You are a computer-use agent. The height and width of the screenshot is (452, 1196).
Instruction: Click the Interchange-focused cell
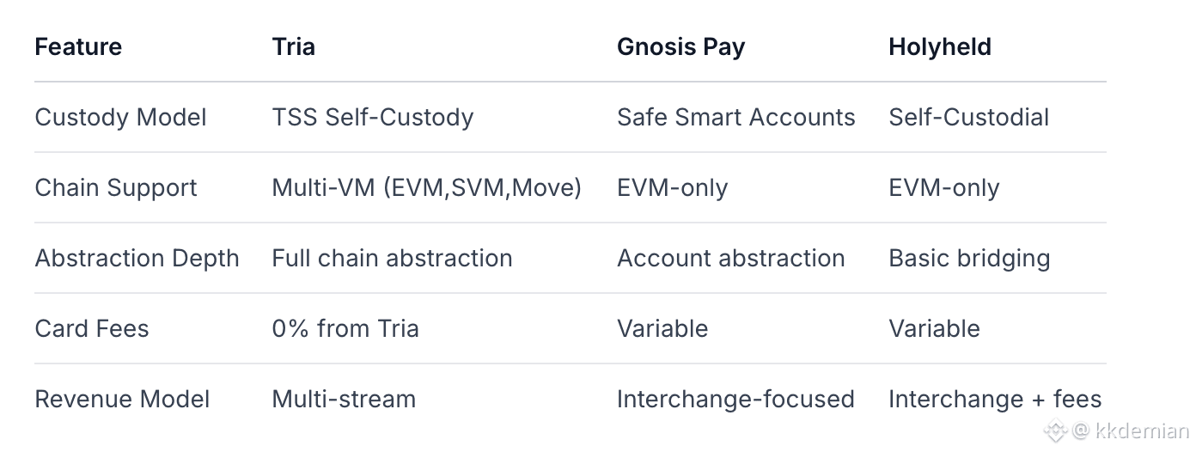(x=735, y=399)
